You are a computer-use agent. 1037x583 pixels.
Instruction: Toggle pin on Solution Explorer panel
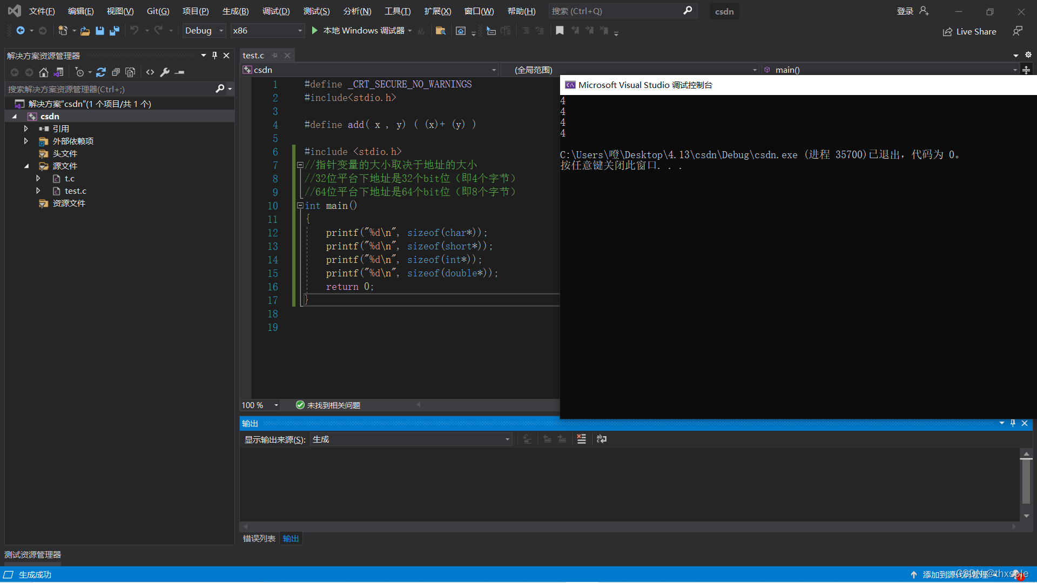click(214, 56)
